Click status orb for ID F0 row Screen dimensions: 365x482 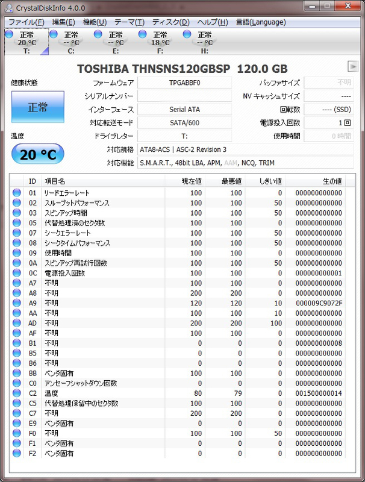point(17,433)
